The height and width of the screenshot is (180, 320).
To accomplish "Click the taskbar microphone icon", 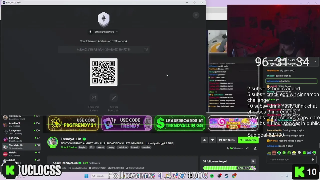I will (287, 176).
